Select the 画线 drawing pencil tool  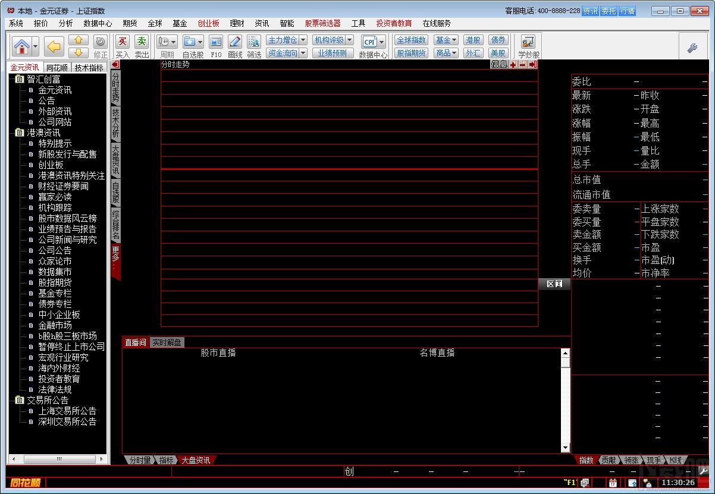[x=234, y=42]
